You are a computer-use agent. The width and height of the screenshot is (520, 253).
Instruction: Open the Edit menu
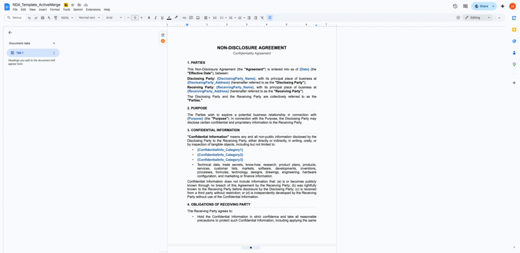click(23, 10)
